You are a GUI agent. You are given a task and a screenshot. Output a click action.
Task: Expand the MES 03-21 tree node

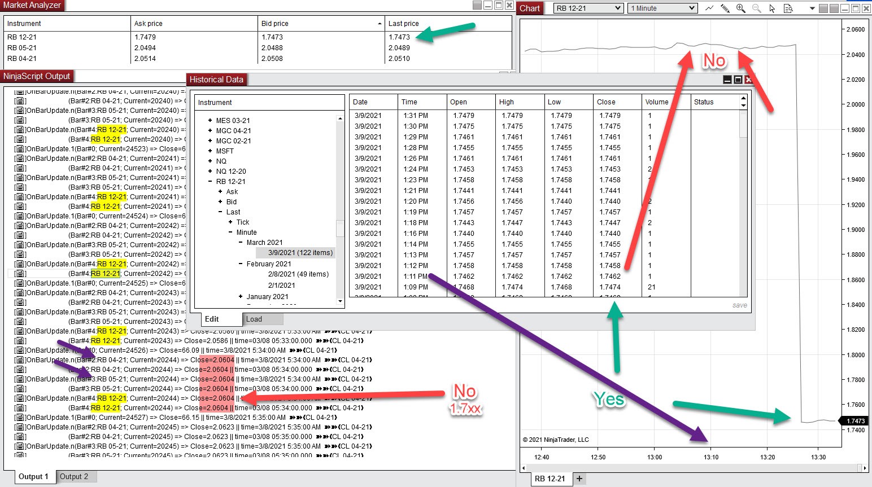(210, 120)
